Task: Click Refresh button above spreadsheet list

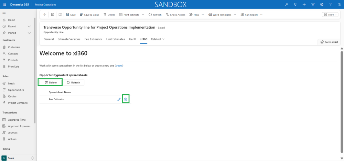Action: tap(74, 82)
